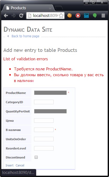Reload the page with refresh icon
109x177 pixels.
point(21,16)
